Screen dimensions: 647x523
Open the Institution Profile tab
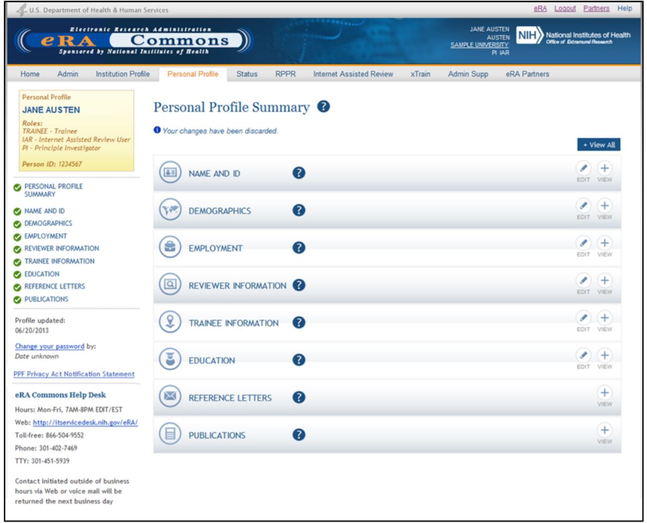(123, 74)
